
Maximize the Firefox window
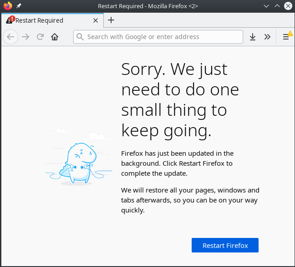coord(277,6)
